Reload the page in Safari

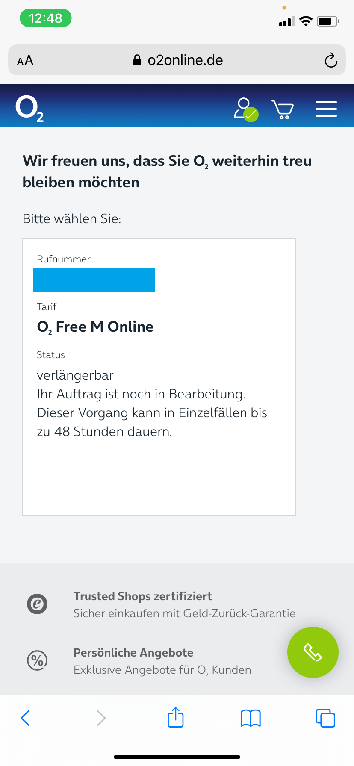coord(331,60)
